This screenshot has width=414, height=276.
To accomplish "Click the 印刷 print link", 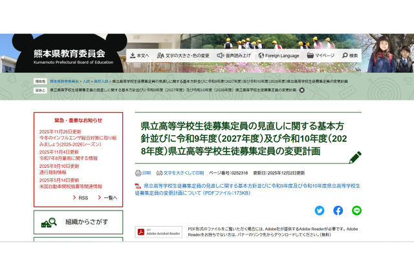I will point(146,173).
